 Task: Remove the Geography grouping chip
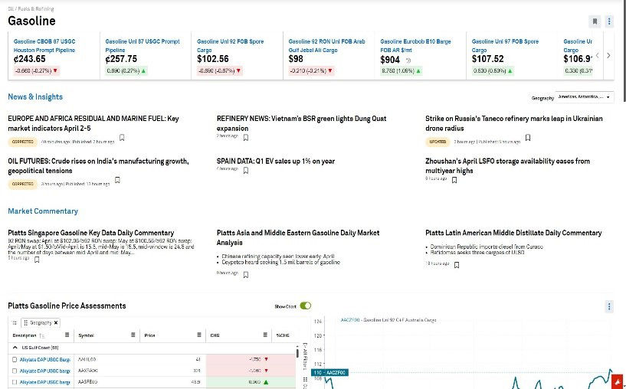click(x=55, y=322)
